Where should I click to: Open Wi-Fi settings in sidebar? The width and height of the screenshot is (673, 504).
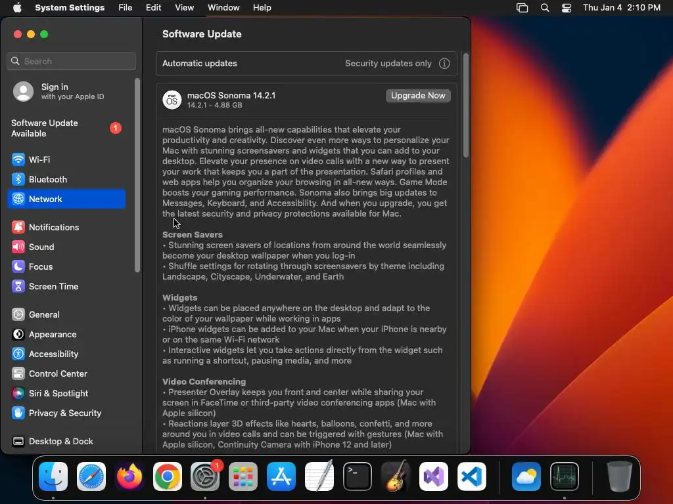tap(66, 159)
